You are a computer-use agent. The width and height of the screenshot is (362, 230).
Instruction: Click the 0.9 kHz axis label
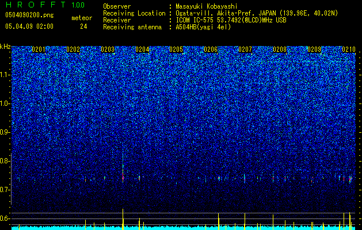point(5,132)
